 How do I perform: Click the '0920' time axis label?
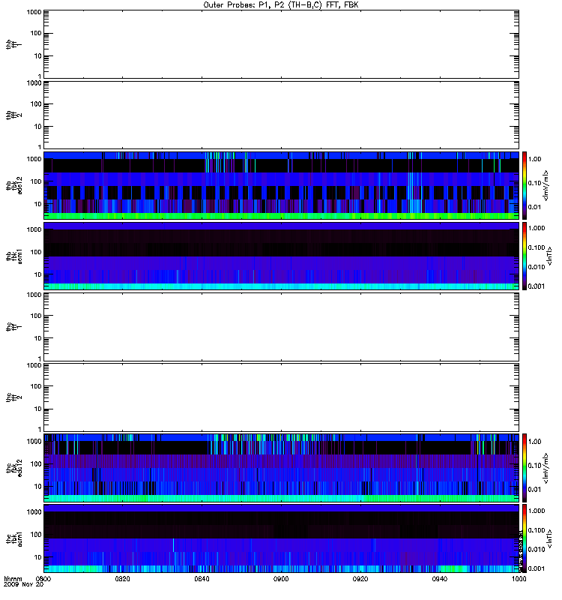point(360,578)
